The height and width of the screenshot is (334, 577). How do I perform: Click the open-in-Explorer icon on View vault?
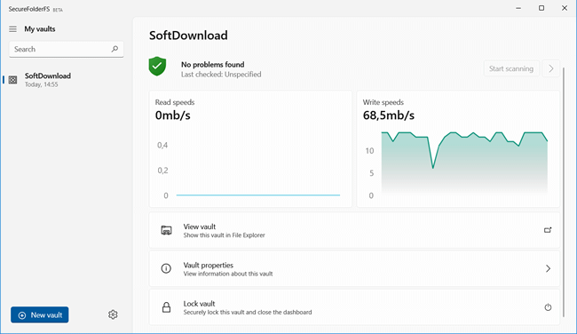(x=548, y=230)
